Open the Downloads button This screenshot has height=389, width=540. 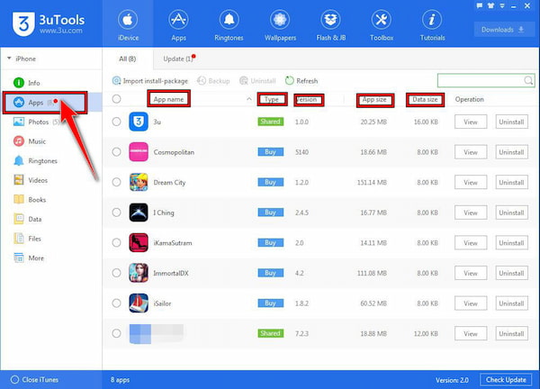[x=503, y=30]
